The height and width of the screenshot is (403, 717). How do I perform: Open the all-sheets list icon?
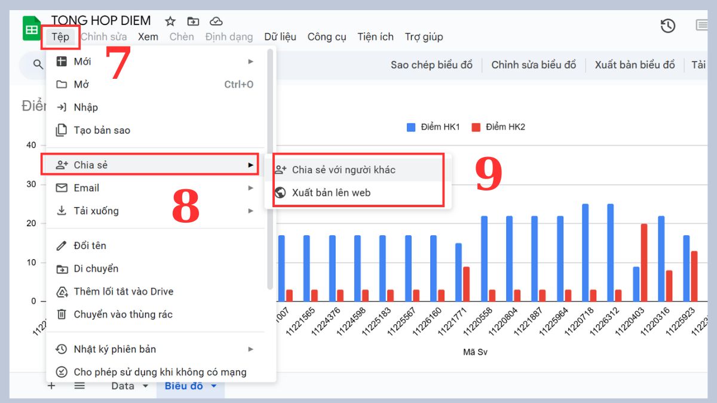click(79, 386)
